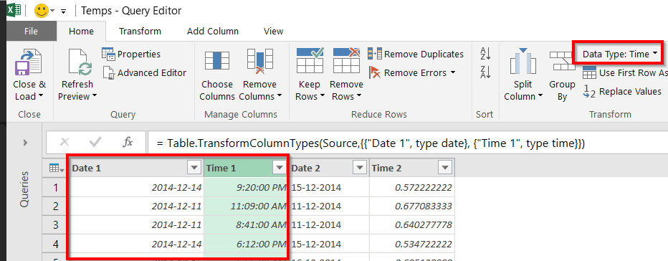Screen dimensions: 668x261
Task: Open the Close & Load dropdown arrow
Action: [x=41, y=96]
